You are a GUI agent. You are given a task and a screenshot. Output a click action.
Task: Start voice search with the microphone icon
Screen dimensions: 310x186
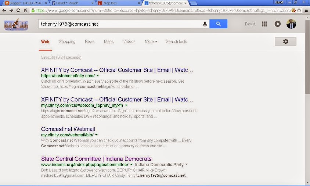tap(205, 24)
